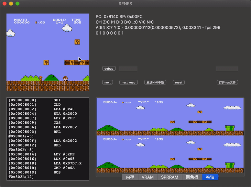
Task: Focus the input field beside debug button
Action: pyautogui.click(x=128, y=69)
